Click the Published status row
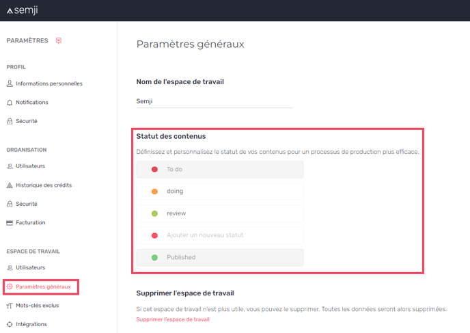Screen dimensions: 470x333 [x=220, y=257]
